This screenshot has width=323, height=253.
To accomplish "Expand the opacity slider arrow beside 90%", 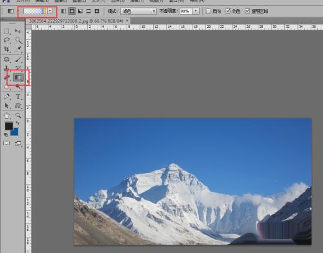I will tap(196, 11).
